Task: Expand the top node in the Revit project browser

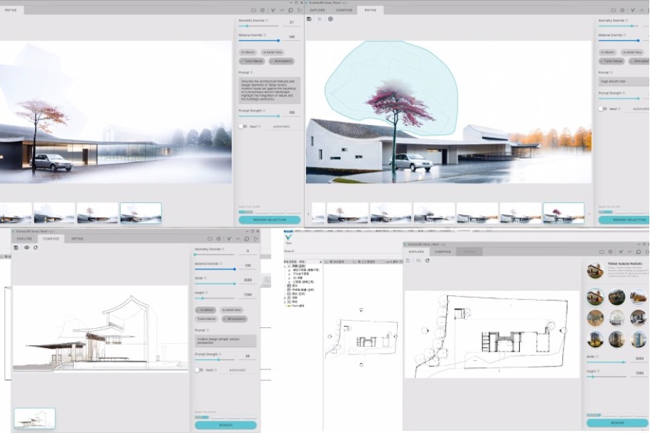Action: coord(286,264)
